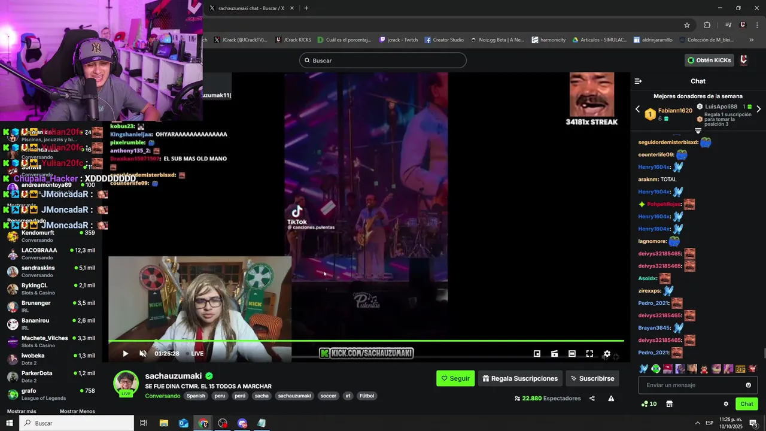Viewport: 766px width, 431px height.
Task: Open a new browser tab
Action: coord(306,8)
